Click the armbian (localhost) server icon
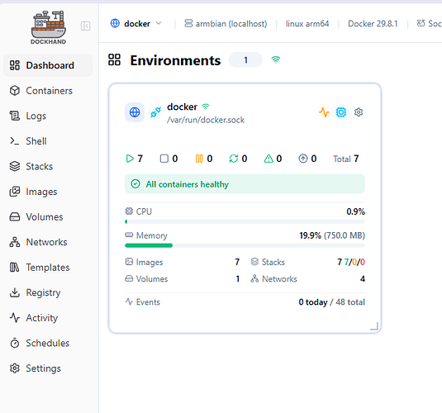 click(x=188, y=23)
